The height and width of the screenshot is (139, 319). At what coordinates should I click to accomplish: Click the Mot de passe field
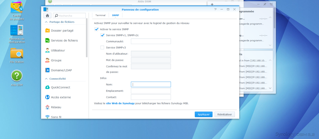(151, 60)
